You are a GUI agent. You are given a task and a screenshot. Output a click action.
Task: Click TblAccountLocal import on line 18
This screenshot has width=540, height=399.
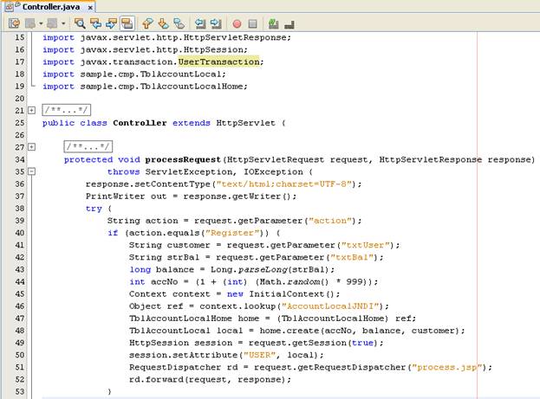(180, 74)
